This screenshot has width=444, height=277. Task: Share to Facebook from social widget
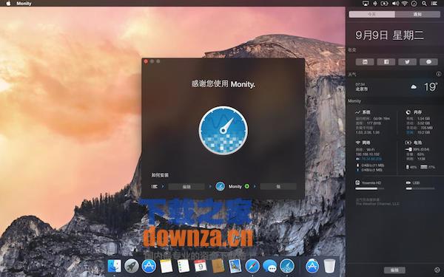click(x=386, y=62)
